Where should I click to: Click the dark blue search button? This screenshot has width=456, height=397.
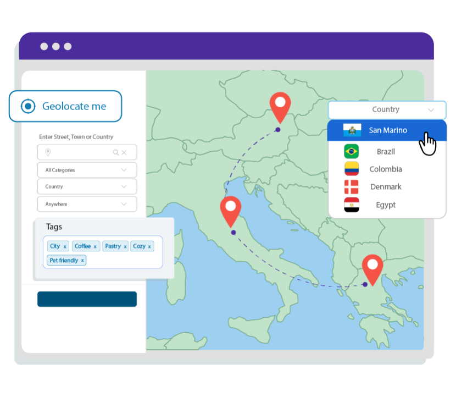(x=87, y=299)
